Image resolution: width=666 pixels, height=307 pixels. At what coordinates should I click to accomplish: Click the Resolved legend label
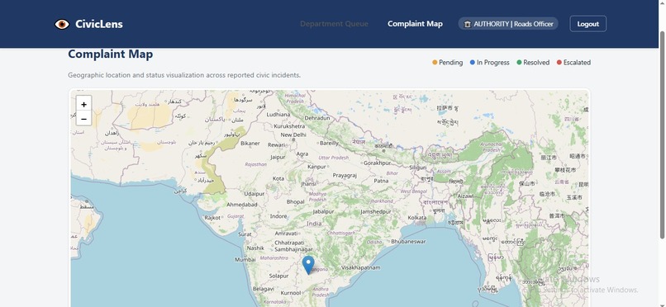click(536, 63)
